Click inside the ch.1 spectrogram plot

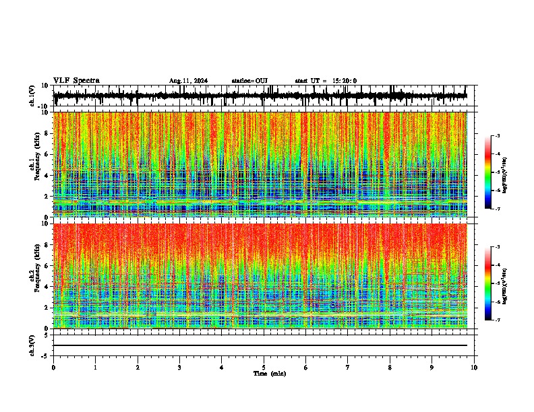tap(260, 164)
